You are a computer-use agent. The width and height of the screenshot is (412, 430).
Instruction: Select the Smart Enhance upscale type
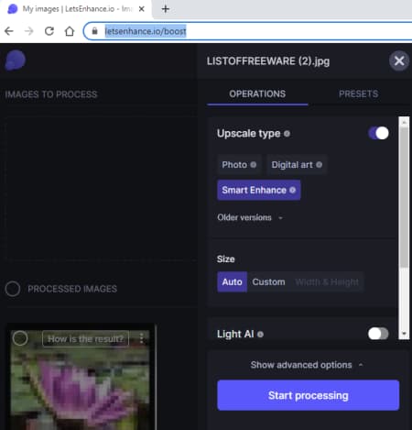pos(258,190)
